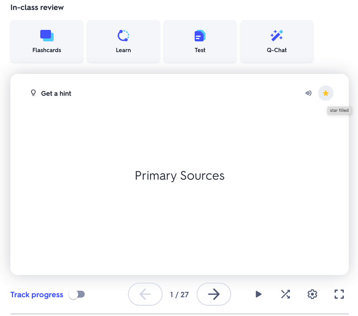Open the Learn study mode
The width and height of the screenshot is (358, 316).
pyautogui.click(x=123, y=41)
